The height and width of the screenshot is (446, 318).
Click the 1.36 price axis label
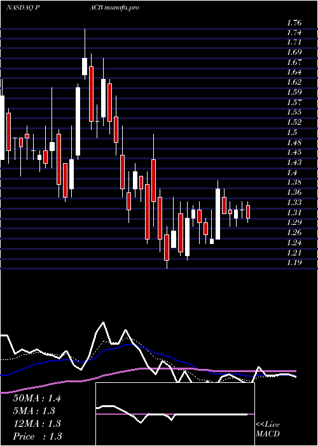pyautogui.click(x=294, y=192)
